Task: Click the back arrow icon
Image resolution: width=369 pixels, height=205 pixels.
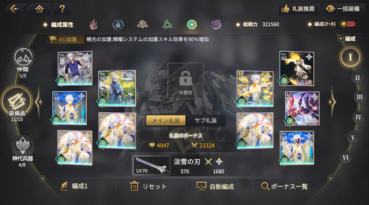Action: [x=15, y=9]
